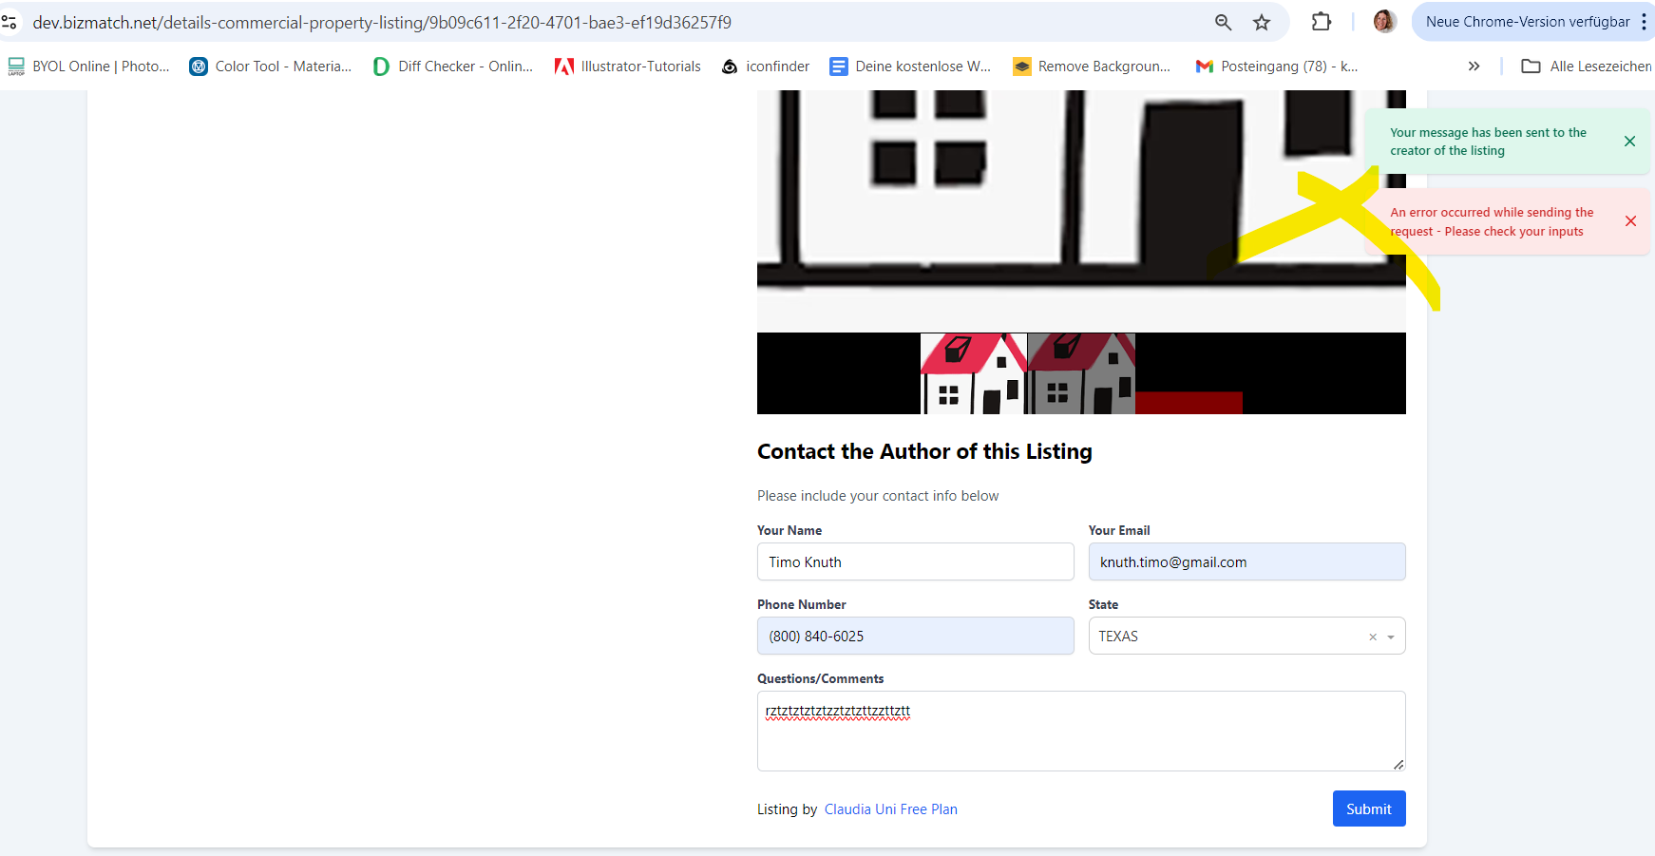Open the site information icon in address bar

click(10, 22)
